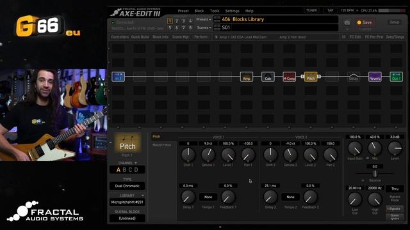Adjust the Level 1 knob
The height and width of the screenshot is (230, 410).
point(228,155)
